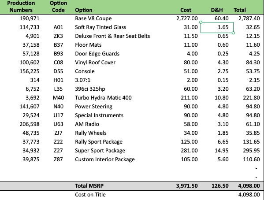Image resolution: width=264 pixels, height=200 pixels.
Task: Click the Cost column header
Action: click(x=186, y=10)
